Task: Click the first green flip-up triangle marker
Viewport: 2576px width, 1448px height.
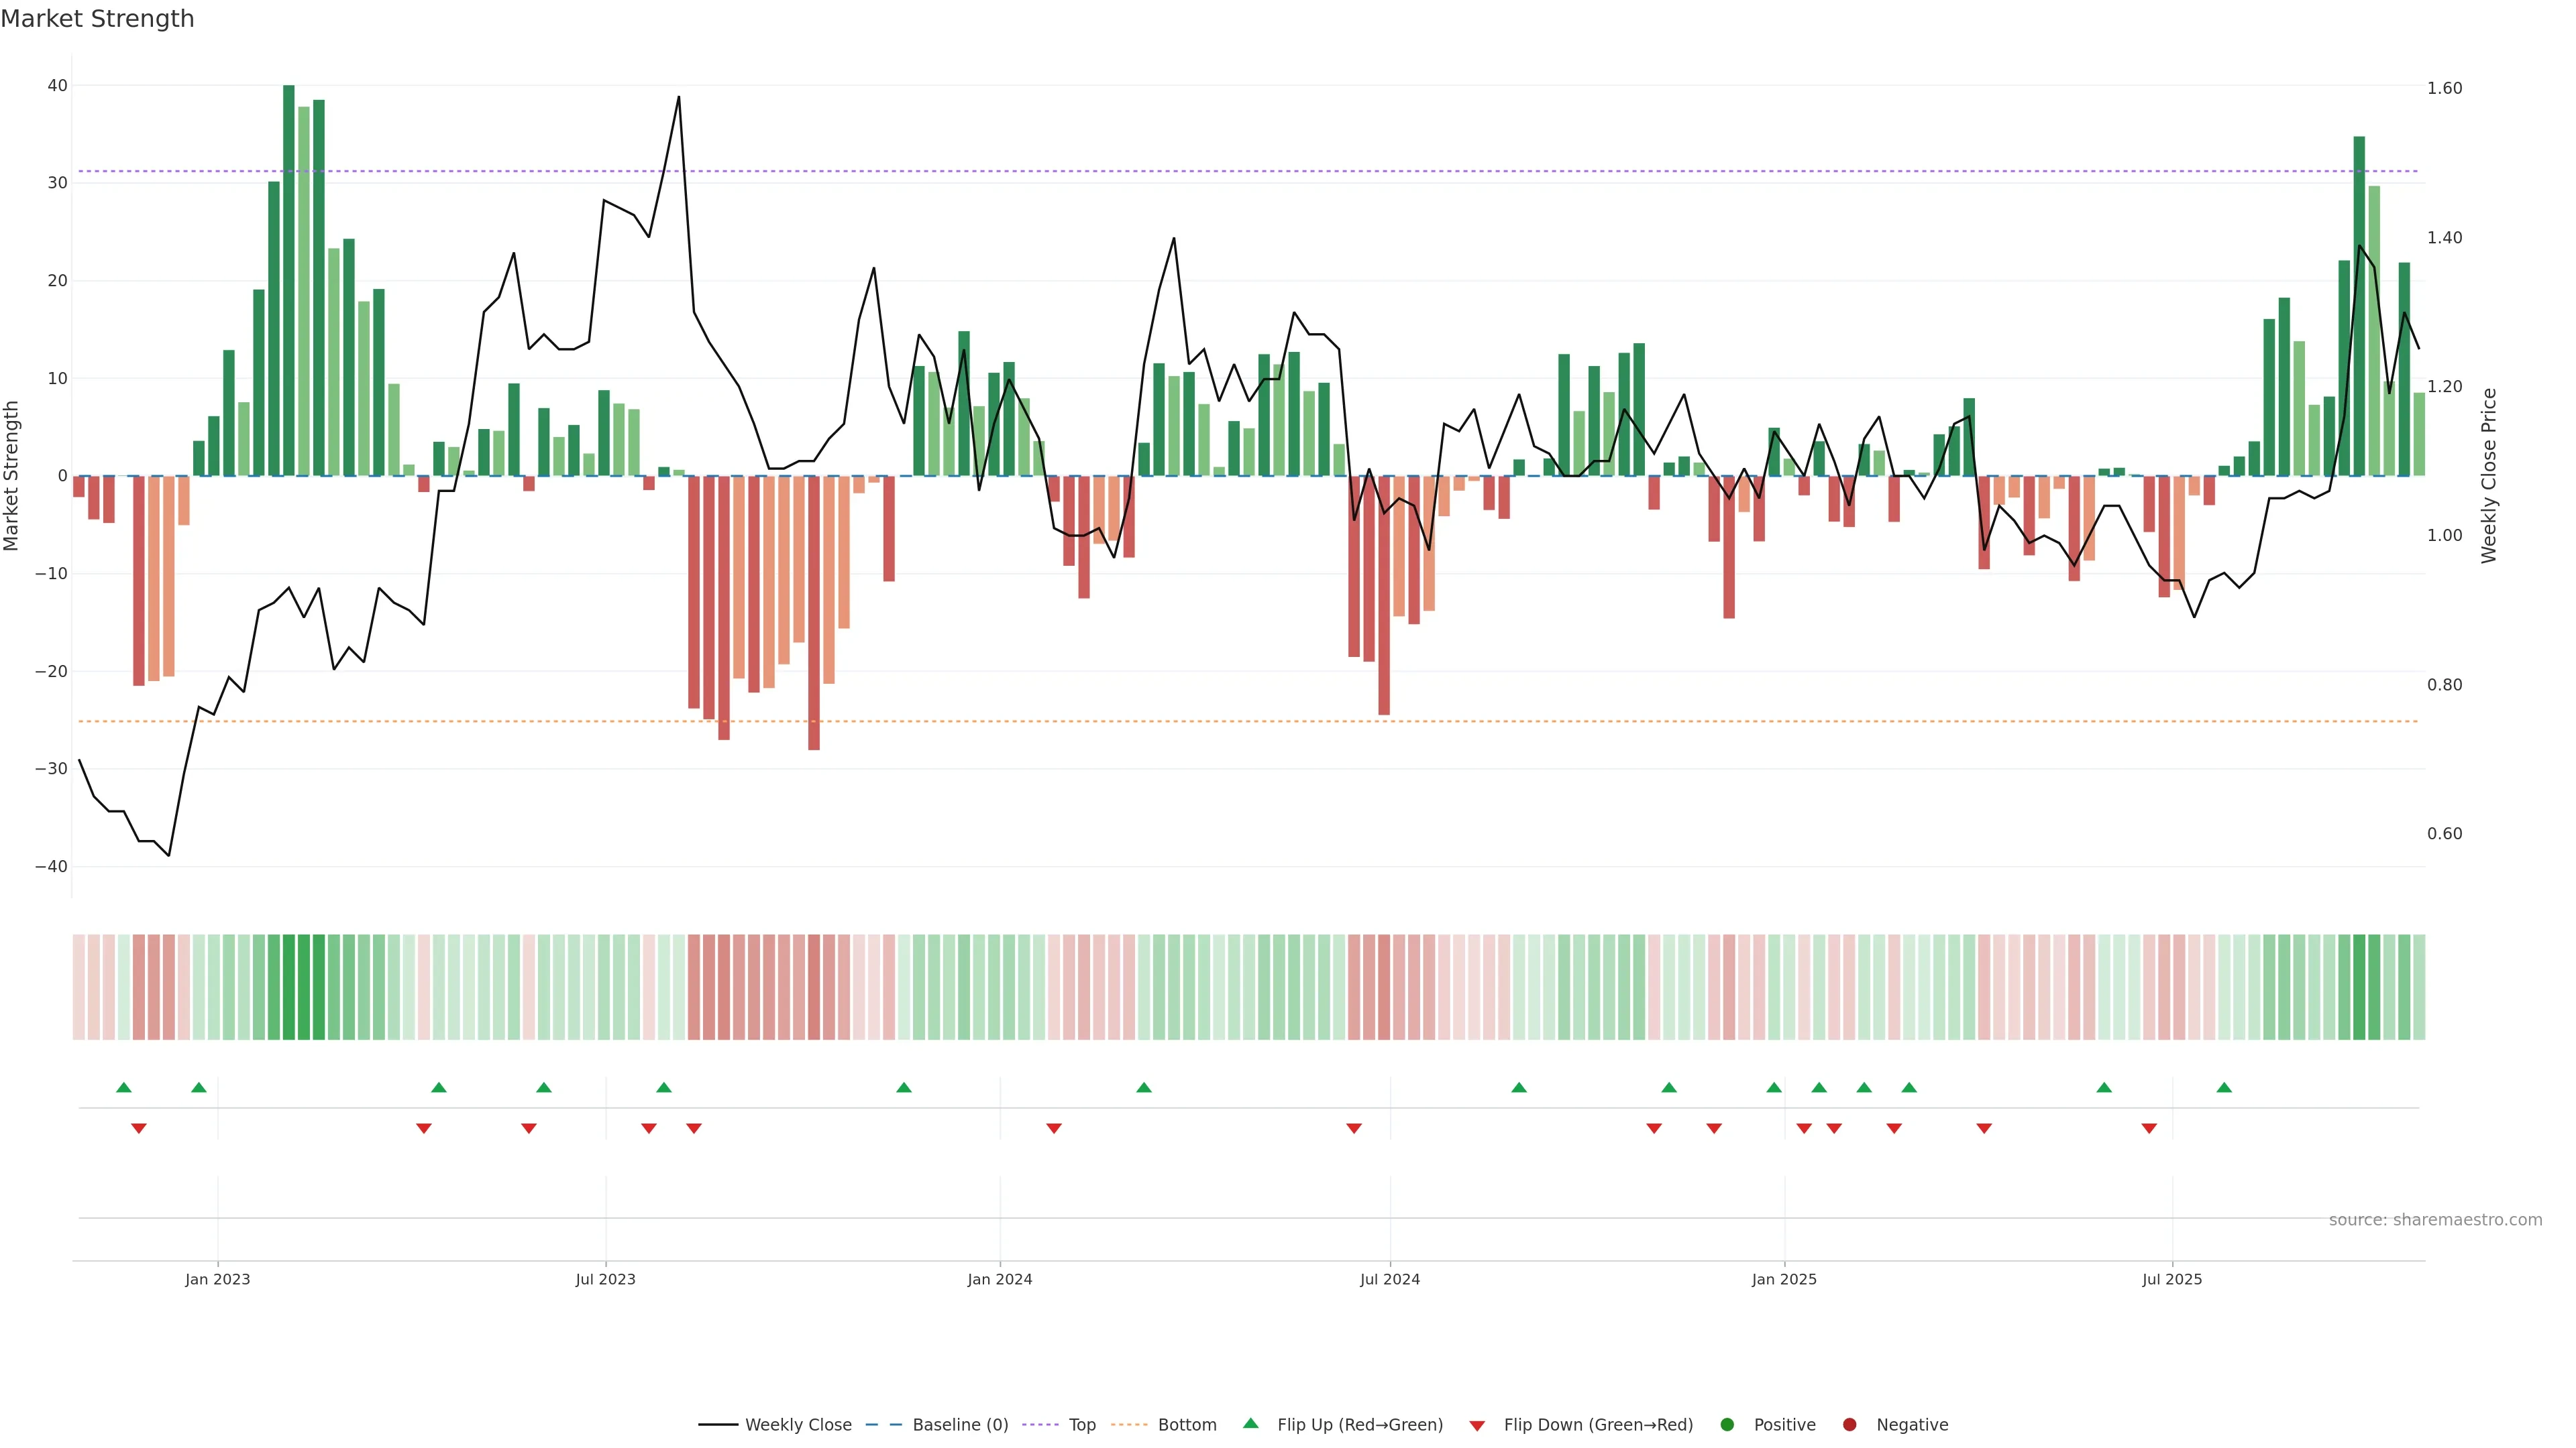Action: [x=124, y=1087]
